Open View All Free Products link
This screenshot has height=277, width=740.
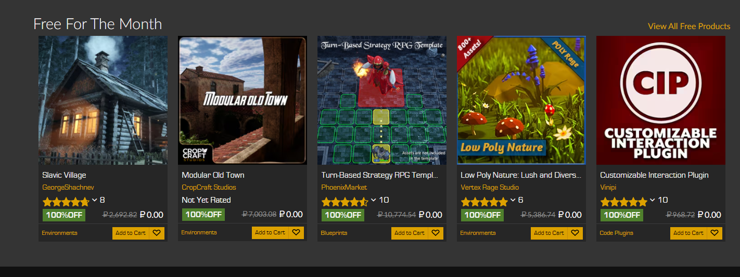689,26
